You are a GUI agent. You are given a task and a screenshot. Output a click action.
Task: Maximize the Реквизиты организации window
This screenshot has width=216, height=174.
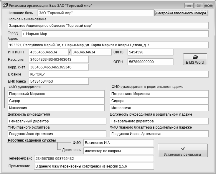click(x=199, y=6)
